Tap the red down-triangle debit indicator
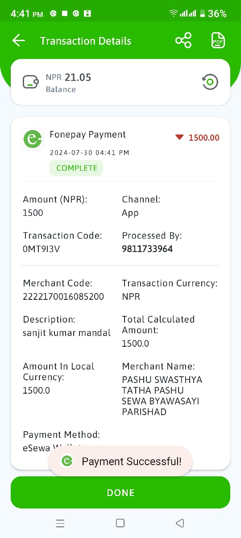The image size is (241, 538). coord(179,138)
